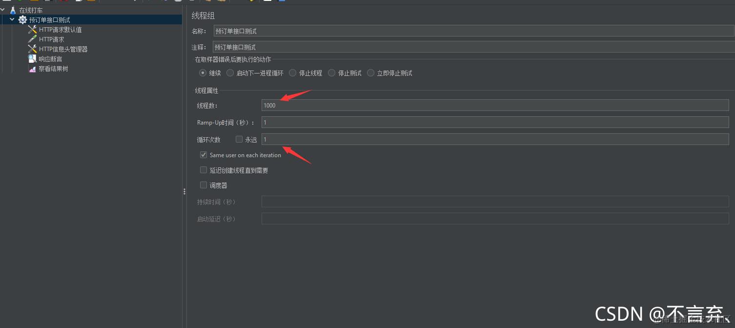Viewport: 735px width, 328px height.
Task: Enable the 永远 loop checkbox
Action: coord(239,139)
